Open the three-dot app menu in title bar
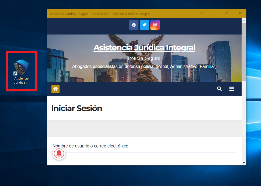 click(202, 13)
